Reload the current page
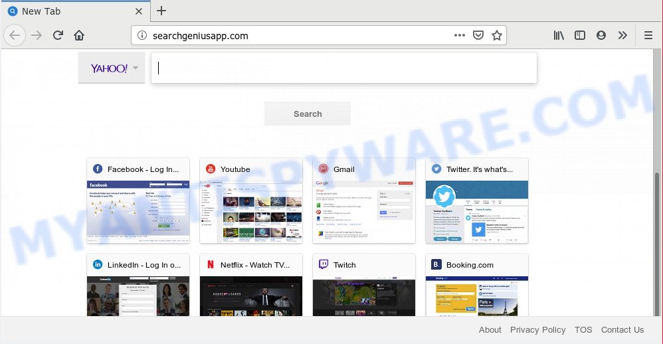Screen dimensions: 663x344 (x=58, y=35)
